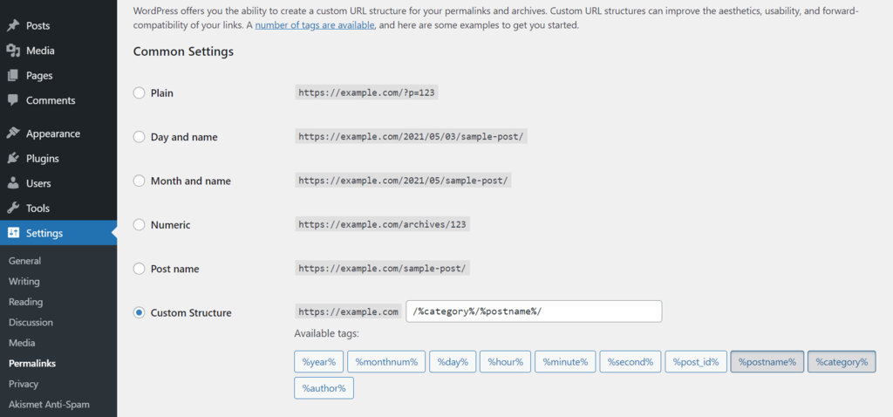This screenshot has width=893, height=417.
Task: Click the Pages icon in sidebar
Action: pos(14,75)
